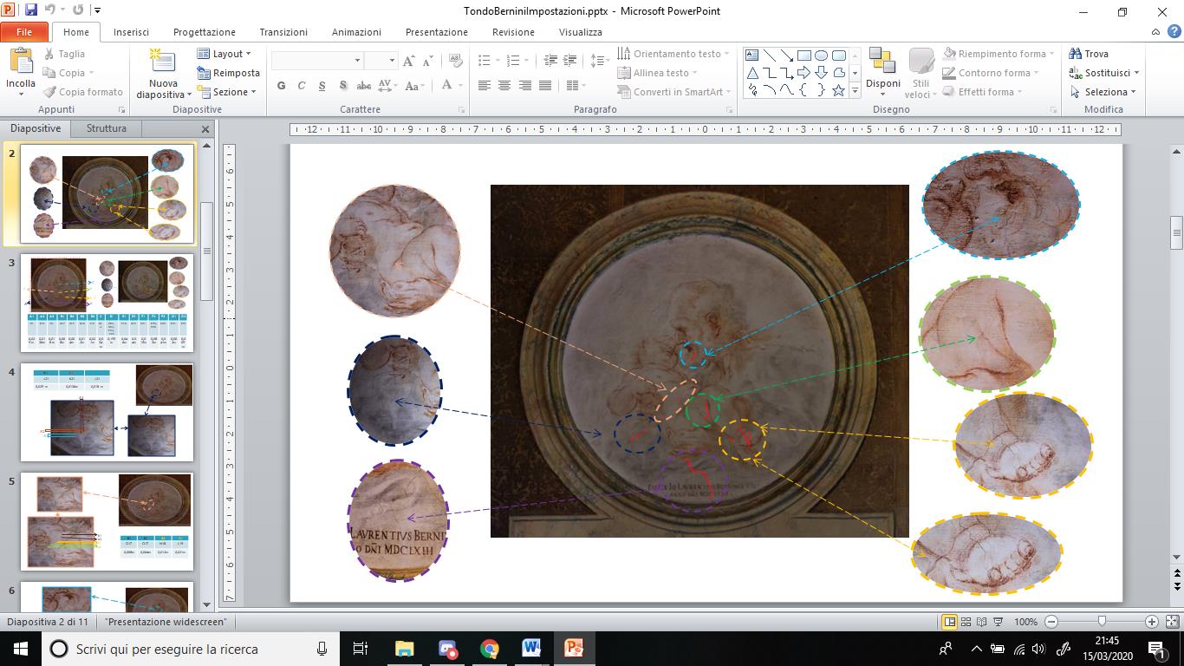1184x666 pixels.
Task: Toggle underline with the S button
Action: (322, 85)
